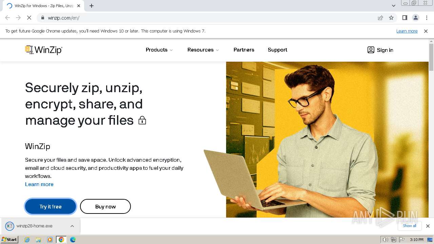Toggle the Chrome side panel

405,18
